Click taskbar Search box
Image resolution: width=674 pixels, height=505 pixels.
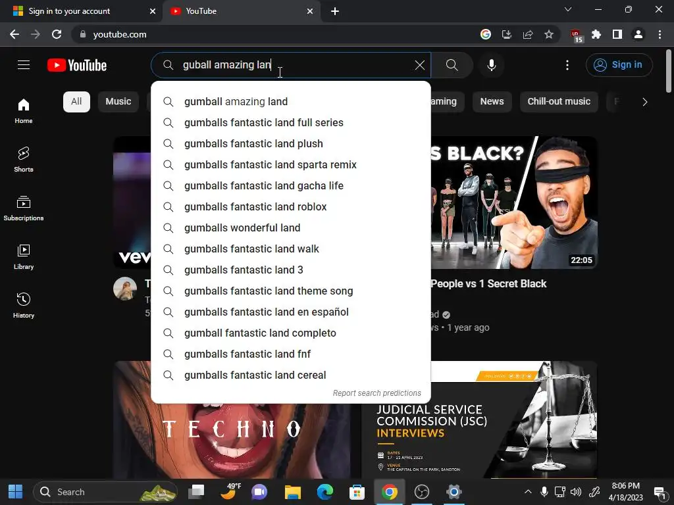pos(105,492)
